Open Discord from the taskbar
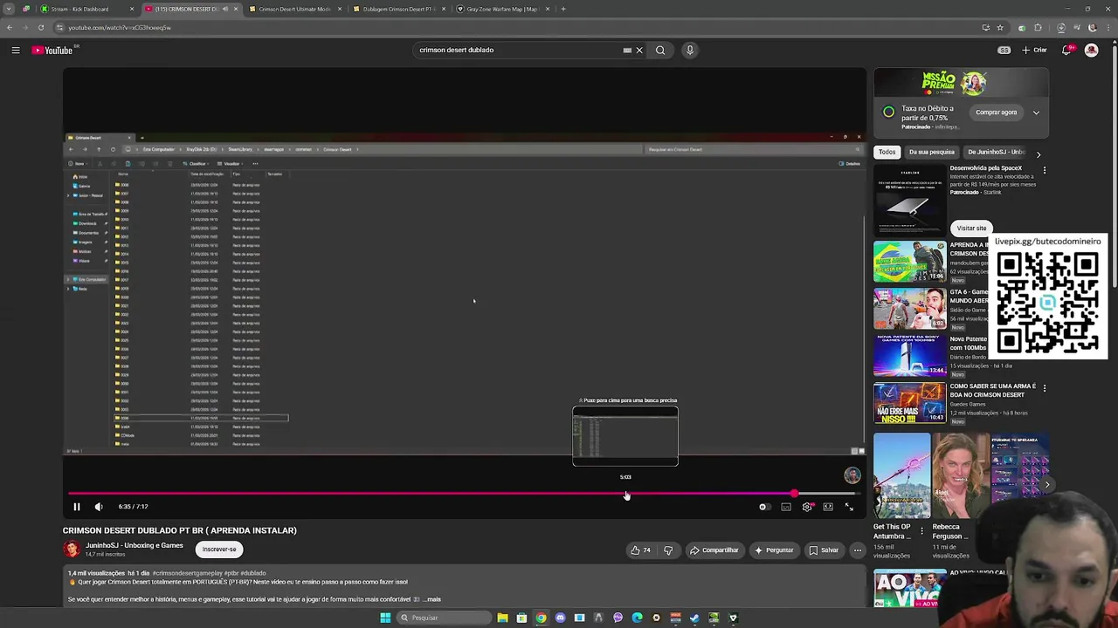The width and height of the screenshot is (1118, 628). (560, 618)
